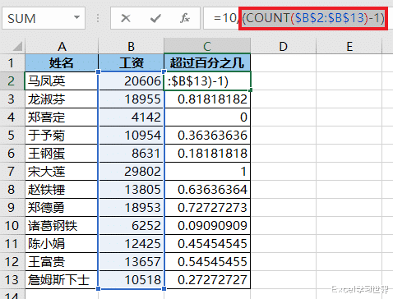The width and height of the screenshot is (393, 299).
Task: Click the Name Box showing SUM
Action: [44, 18]
